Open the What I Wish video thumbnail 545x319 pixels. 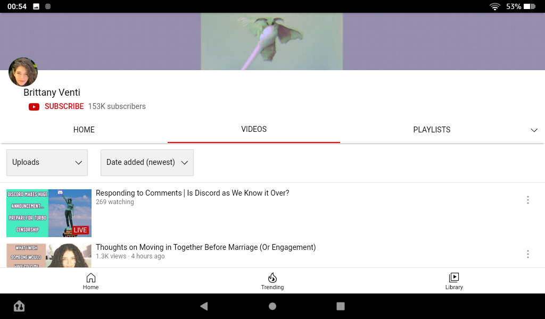pos(49,256)
